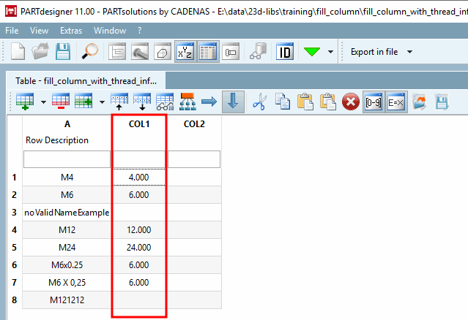Open the View menu
Image resolution: width=468 pixels, height=320 pixels.
pyautogui.click(x=39, y=31)
